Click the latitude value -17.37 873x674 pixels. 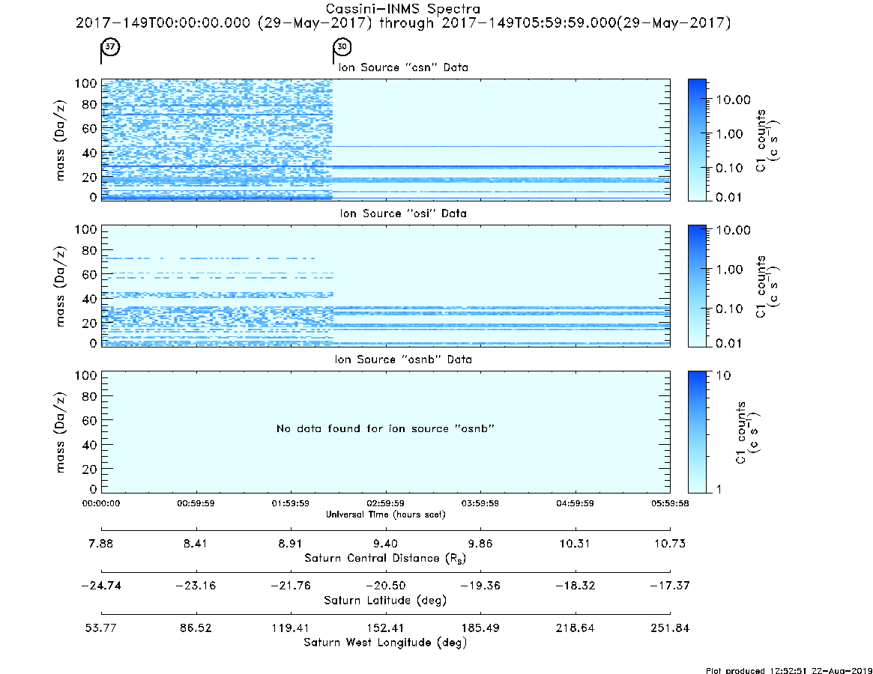pyautogui.click(x=670, y=586)
